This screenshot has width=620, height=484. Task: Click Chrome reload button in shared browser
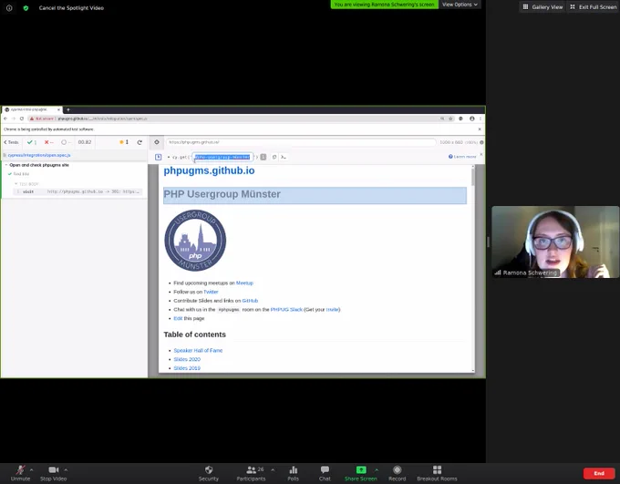(x=22, y=118)
